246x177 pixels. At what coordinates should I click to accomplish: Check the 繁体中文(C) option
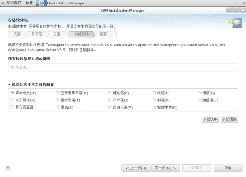(x=154, y=107)
